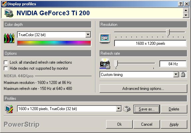Screen dimensions: 191x133
Task: Click the graphics card icon beside NVIDIA GeForce3
Action: point(9,13)
